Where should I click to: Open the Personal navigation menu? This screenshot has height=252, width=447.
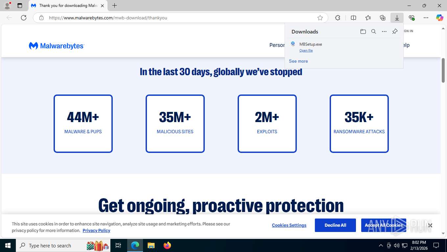(277, 45)
